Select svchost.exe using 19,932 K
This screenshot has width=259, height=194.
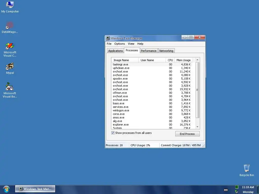coord(152,89)
